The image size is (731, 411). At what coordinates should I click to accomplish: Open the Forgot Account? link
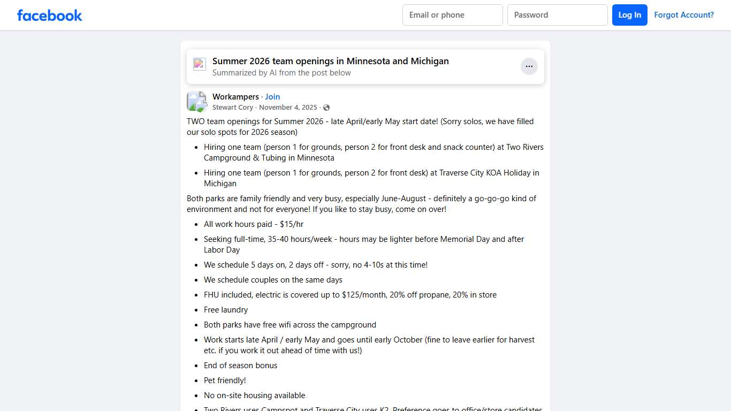683,15
